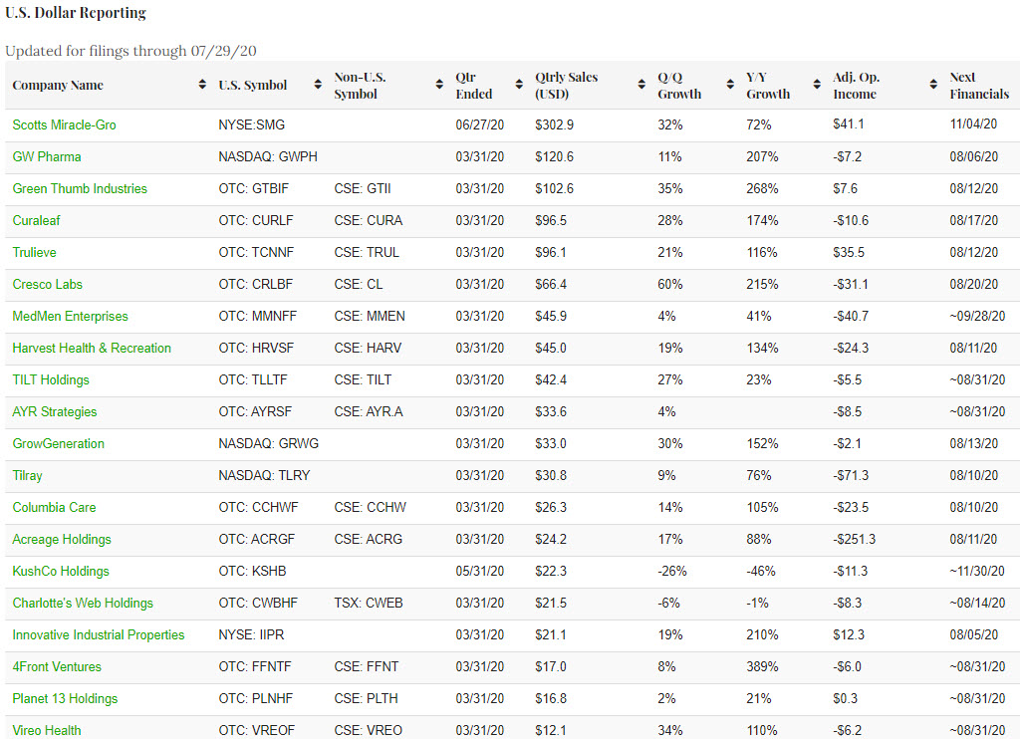Click the Cresco Labs link
The height and width of the screenshot is (739, 1020).
tap(47, 285)
